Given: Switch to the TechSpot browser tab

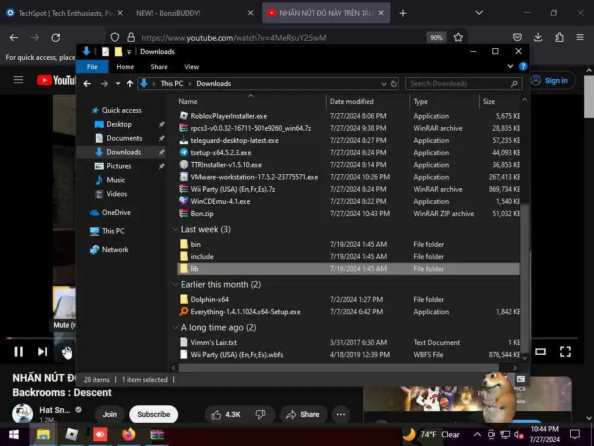Looking at the screenshot, I should pyautogui.click(x=65, y=13).
